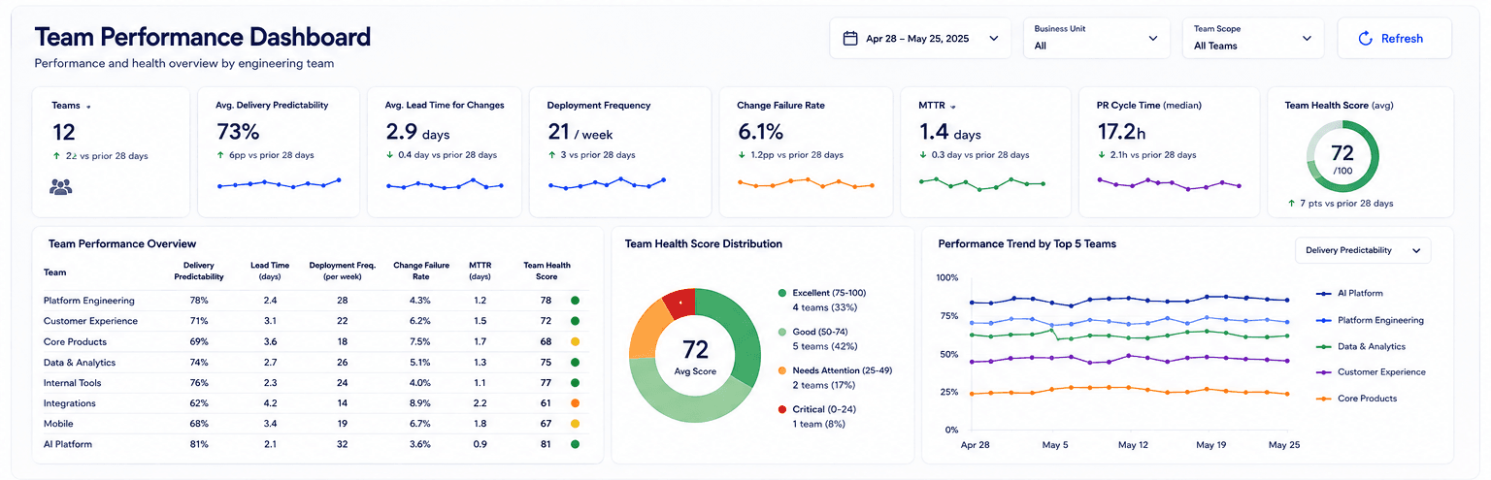Open the Team Scope dropdown
This screenshot has height=480, width=1491.
(1253, 39)
